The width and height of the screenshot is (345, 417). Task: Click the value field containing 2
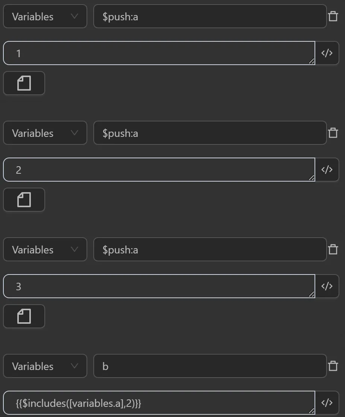(x=159, y=170)
